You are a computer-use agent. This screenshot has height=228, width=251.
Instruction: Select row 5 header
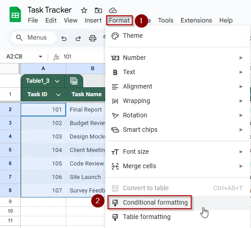pos(10,150)
